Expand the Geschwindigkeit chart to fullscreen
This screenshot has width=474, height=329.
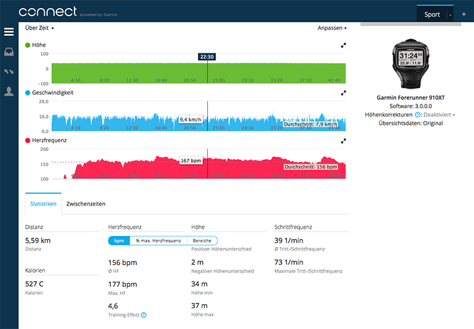pyautogui.click(x=343, y=93)
